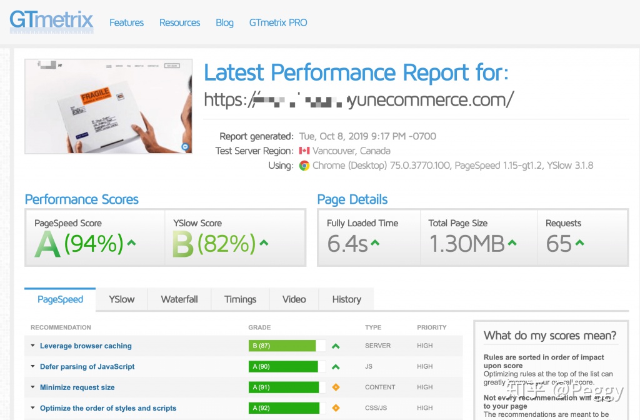Screen dimensions: 640x420
Task: Click the orange diamond for Optimize order of styles
Action: [x=336, y=408]
